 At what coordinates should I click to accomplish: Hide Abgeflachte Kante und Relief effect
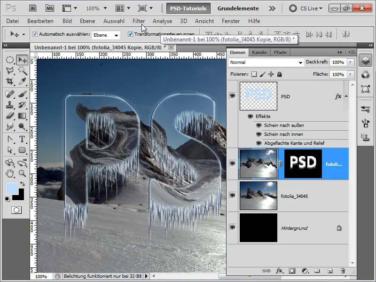pyautogui.click(x=258, y=143)
